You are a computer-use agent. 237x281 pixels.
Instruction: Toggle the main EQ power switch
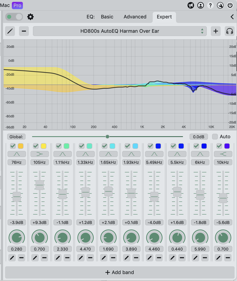click(14, 17)
